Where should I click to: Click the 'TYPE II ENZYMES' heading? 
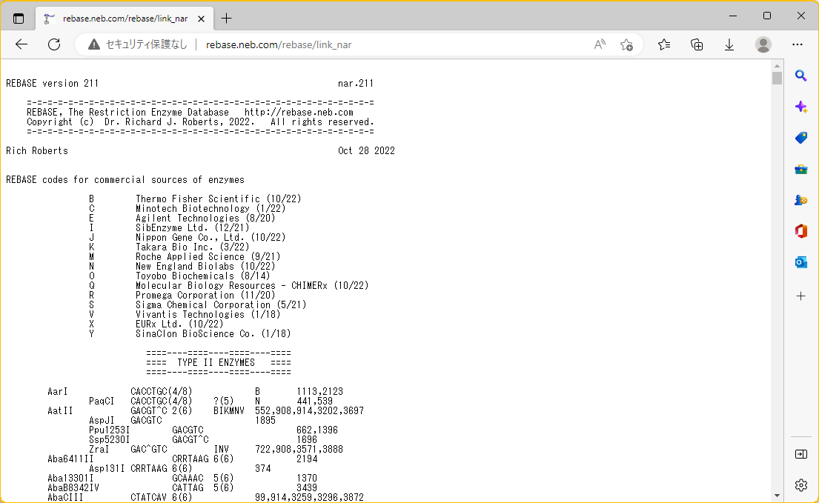click(216, 363)
